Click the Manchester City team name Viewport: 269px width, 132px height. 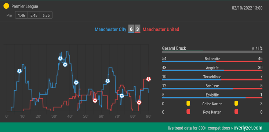tap(110, 29)
